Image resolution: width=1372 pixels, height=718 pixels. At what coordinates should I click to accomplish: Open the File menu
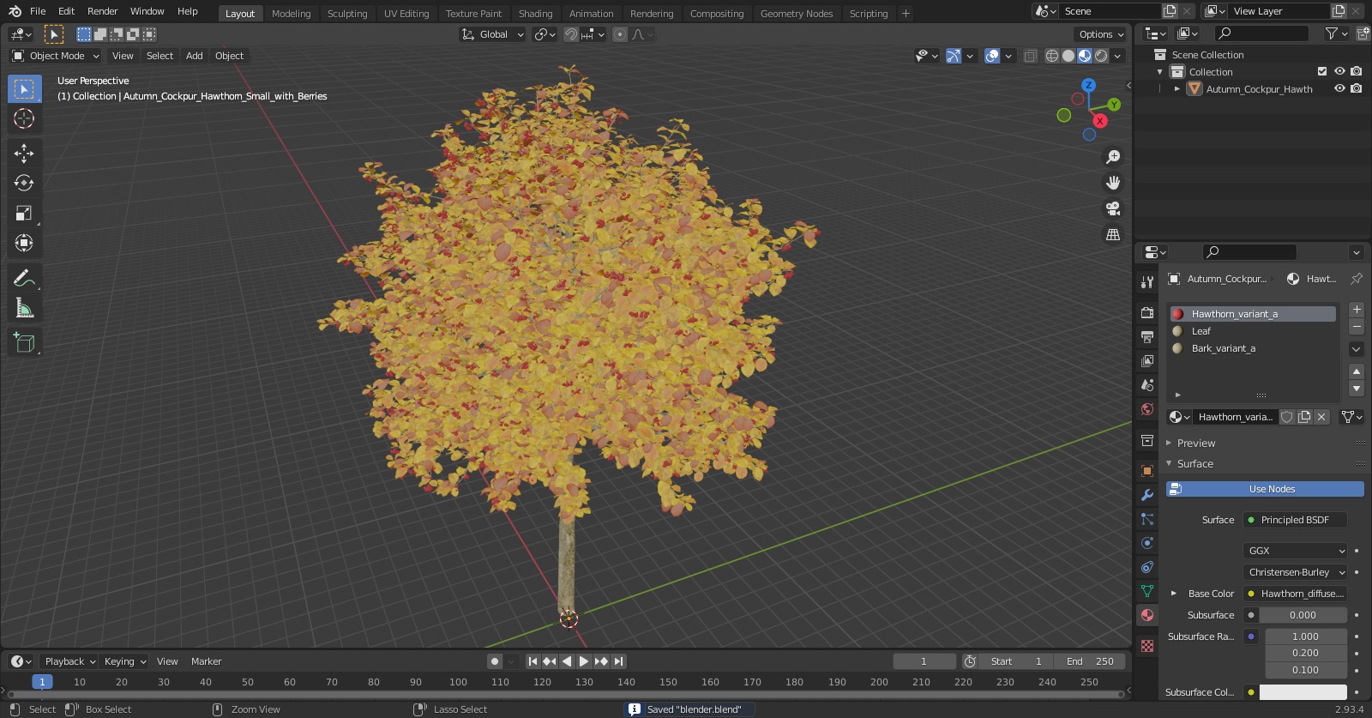[38, 12]
